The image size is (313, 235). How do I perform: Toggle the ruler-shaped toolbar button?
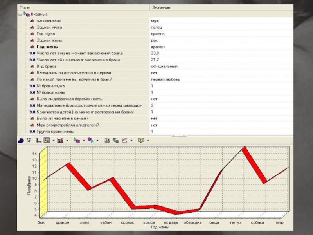pos(38,140)
